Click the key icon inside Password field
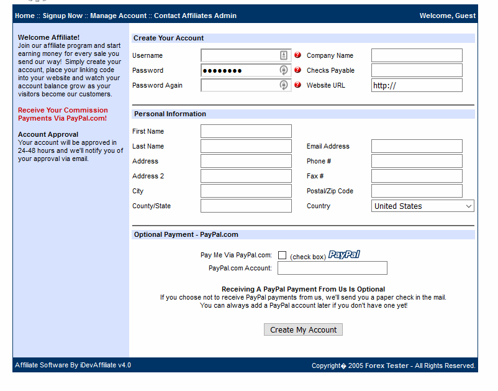 tap(284, 70)
